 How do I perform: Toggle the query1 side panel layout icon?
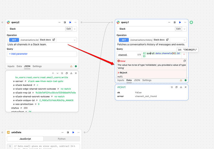coord(175,22)
